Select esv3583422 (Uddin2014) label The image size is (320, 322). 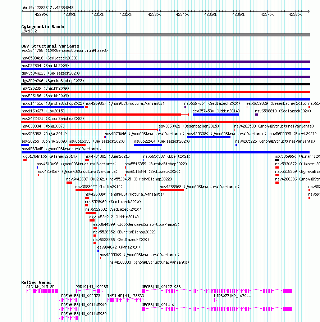click(99, 187)
